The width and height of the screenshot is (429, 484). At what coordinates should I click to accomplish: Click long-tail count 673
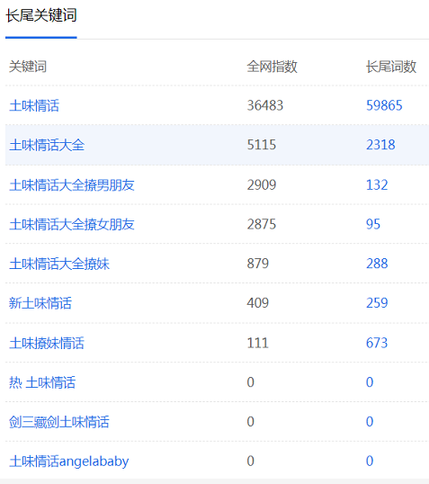click(377, 343)
